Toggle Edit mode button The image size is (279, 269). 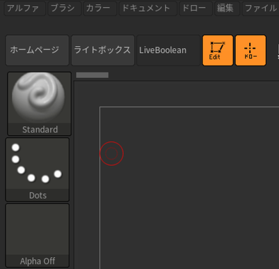(218, 50)
